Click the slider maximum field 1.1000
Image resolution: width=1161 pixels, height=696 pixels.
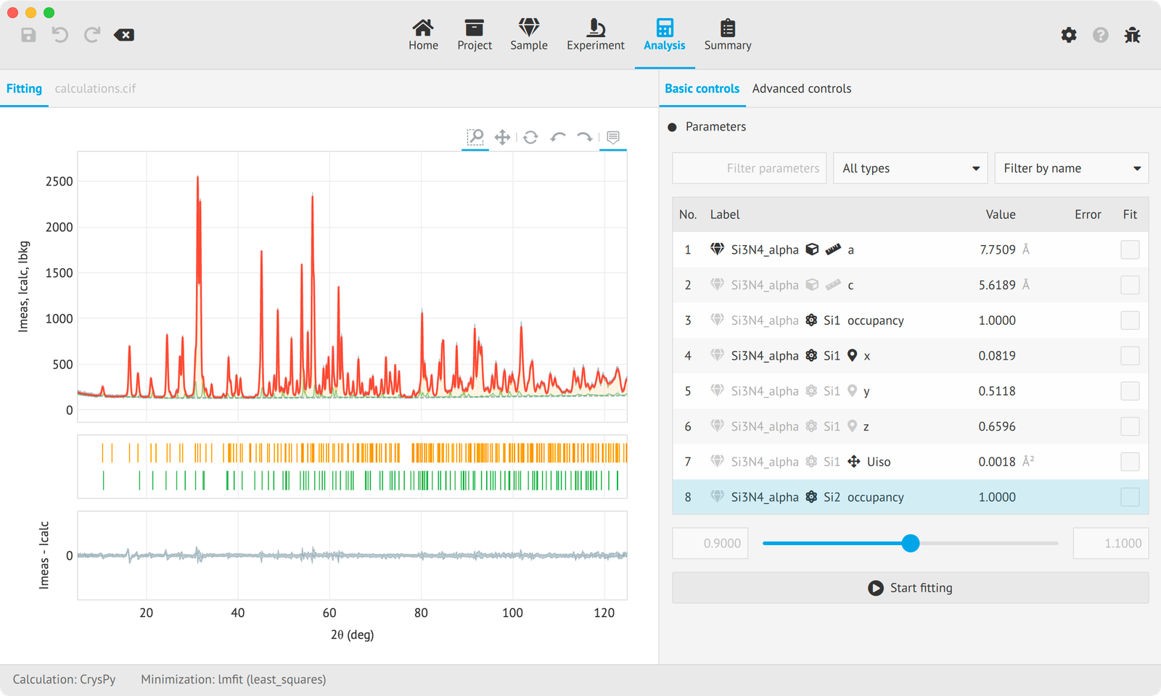(1111, 543)
